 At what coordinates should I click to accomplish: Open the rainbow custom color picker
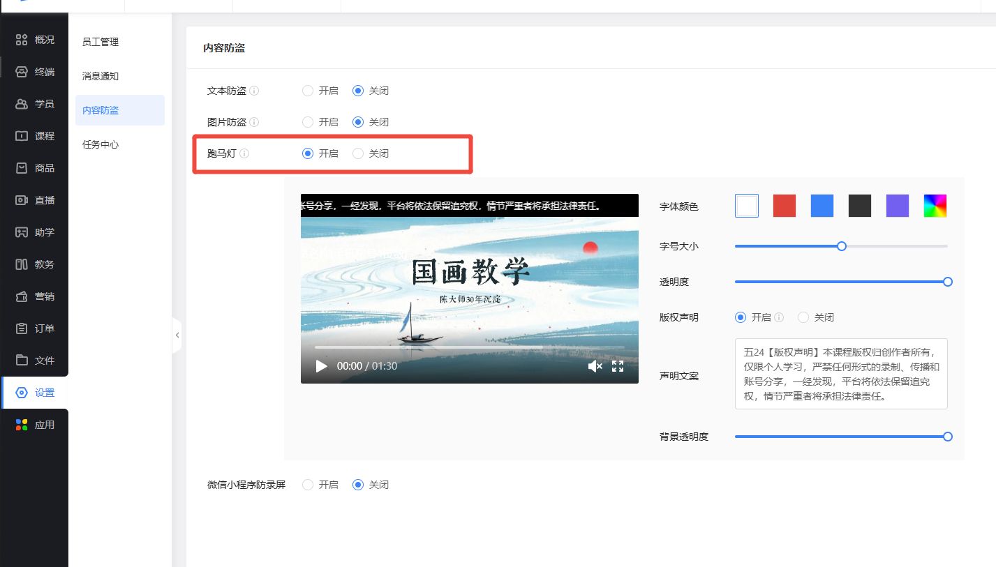click(935, 206)
